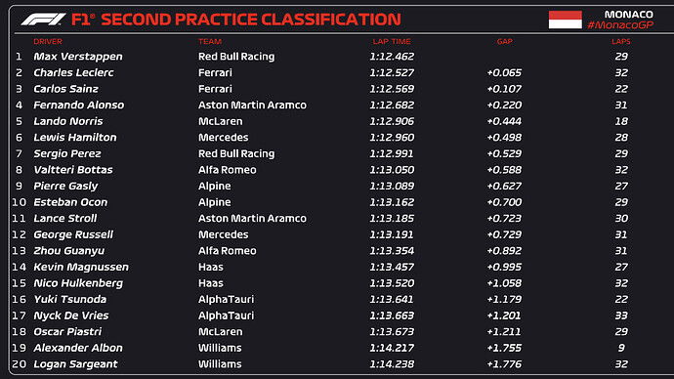Click the DRIVER column header

tap(48, 42)
